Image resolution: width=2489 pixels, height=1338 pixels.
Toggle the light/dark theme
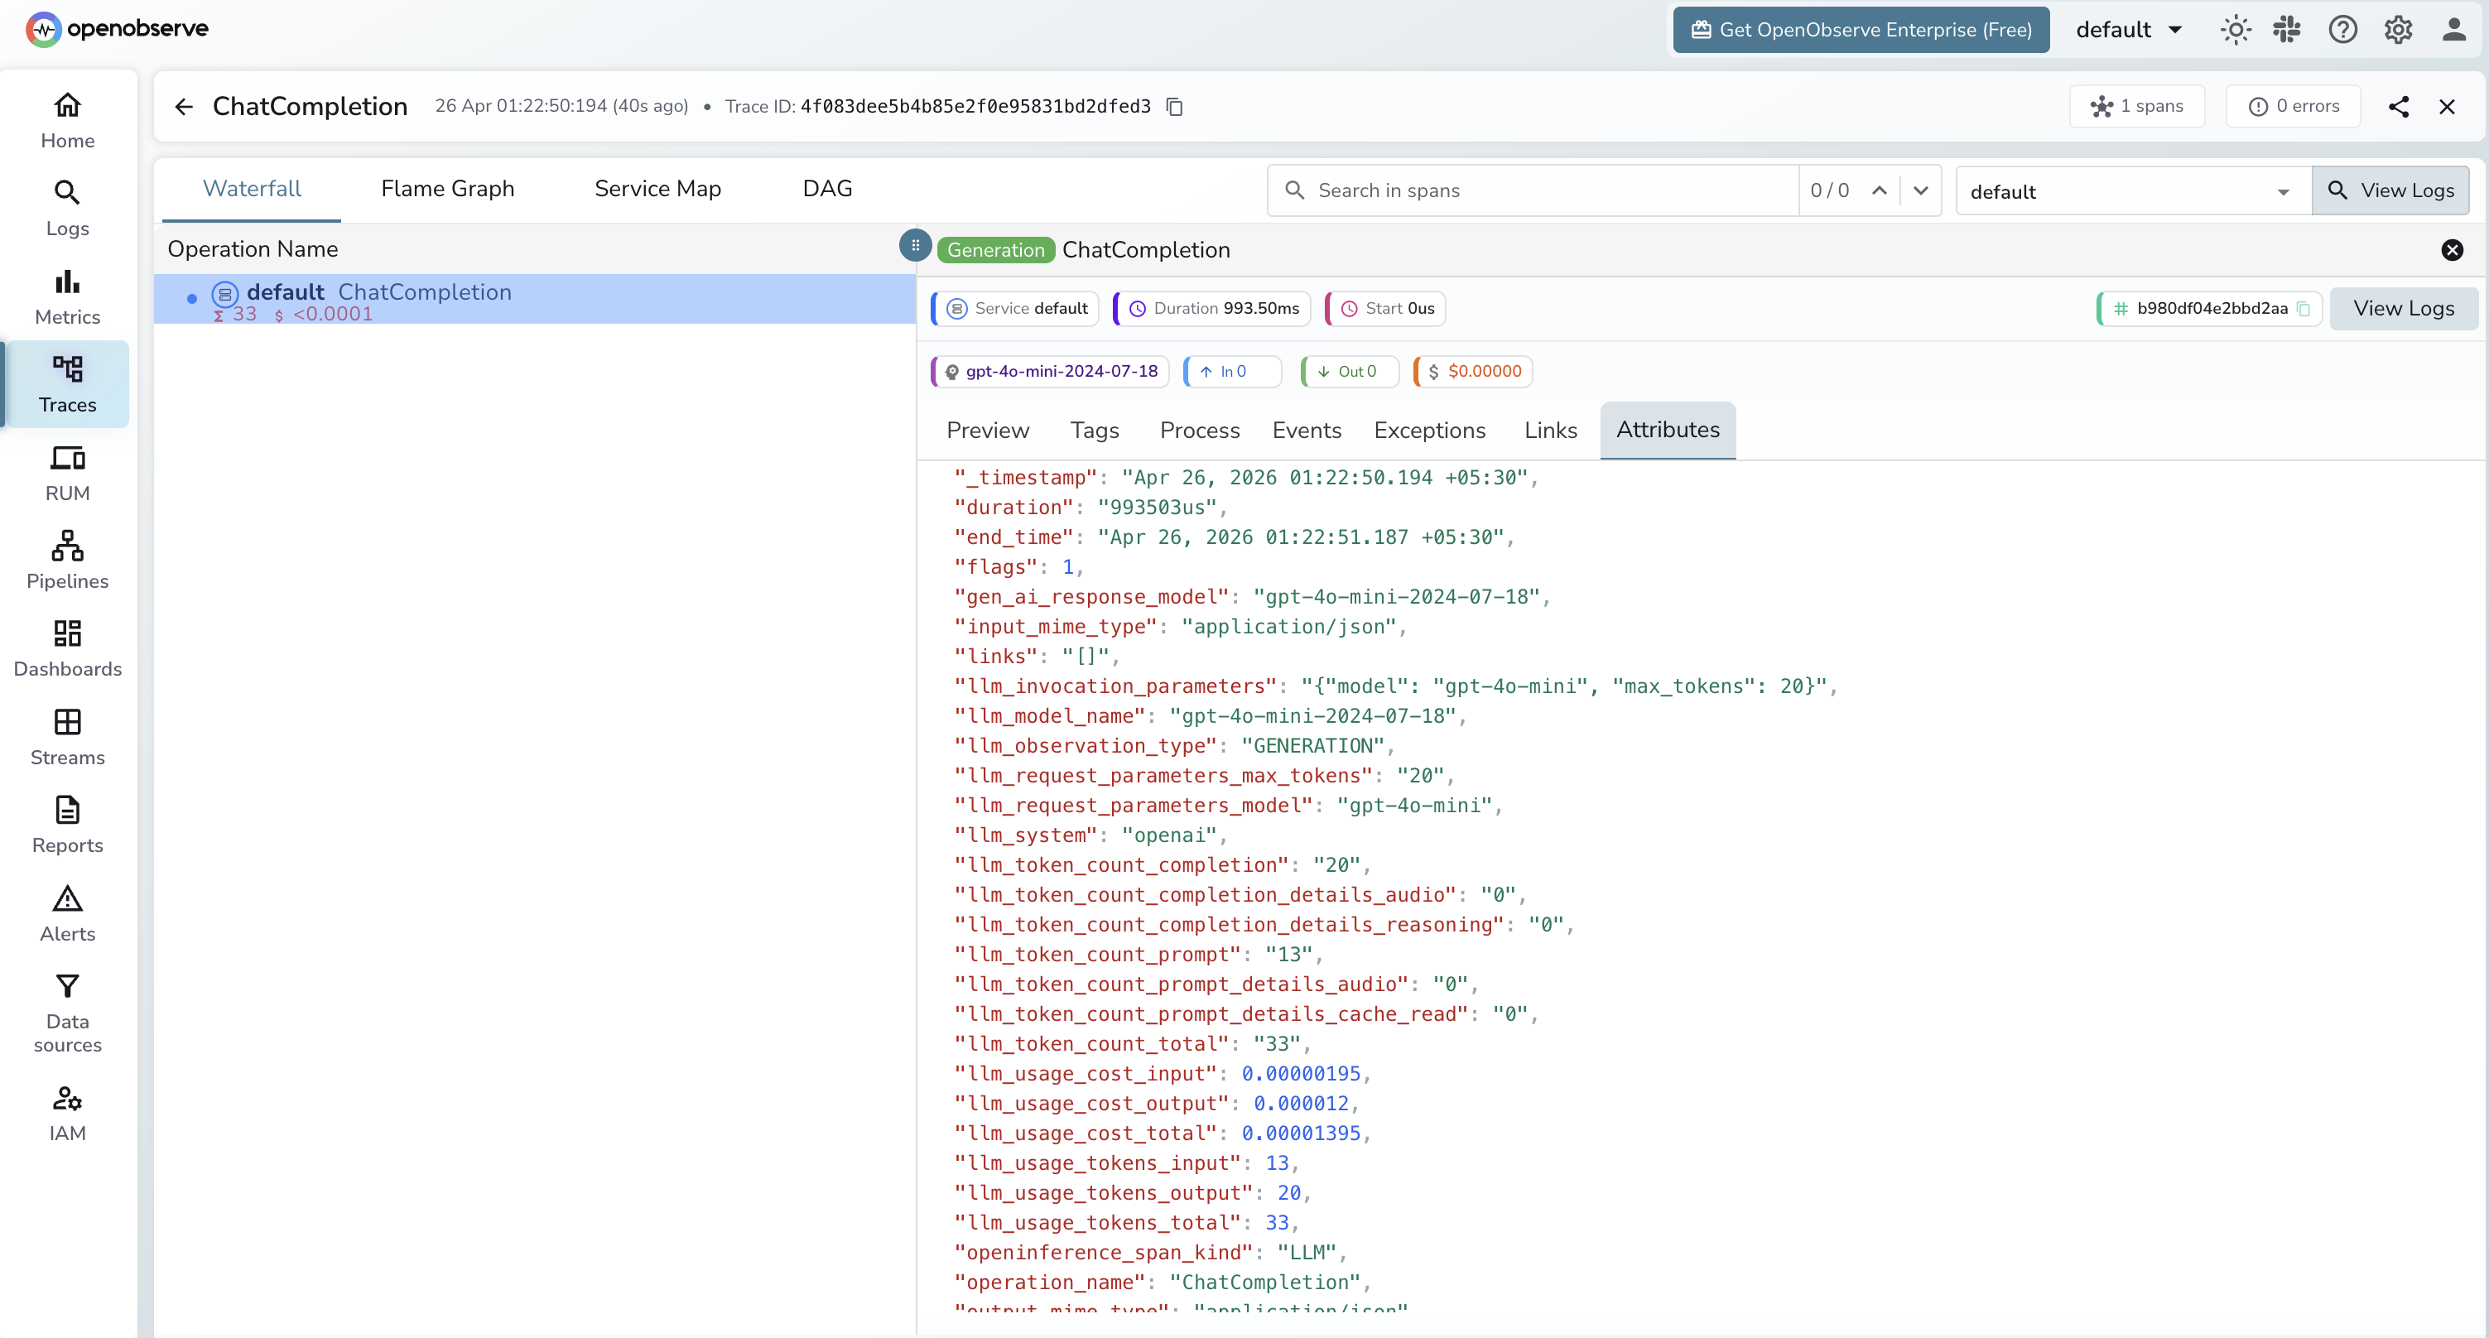pyautogui.click(x=2235, y=29)
